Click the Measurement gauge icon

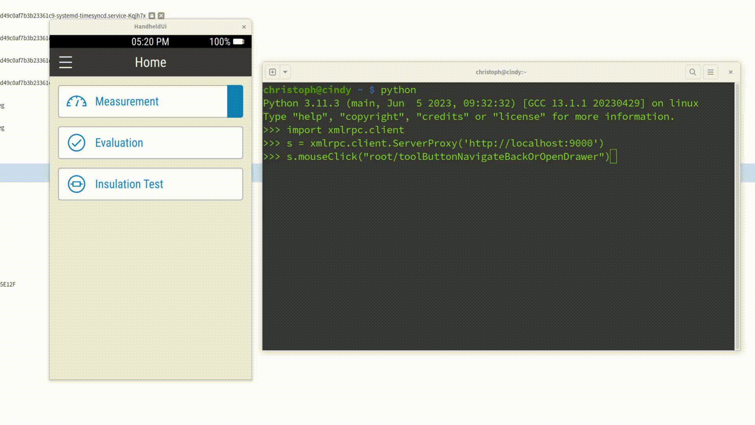point(76,102)
